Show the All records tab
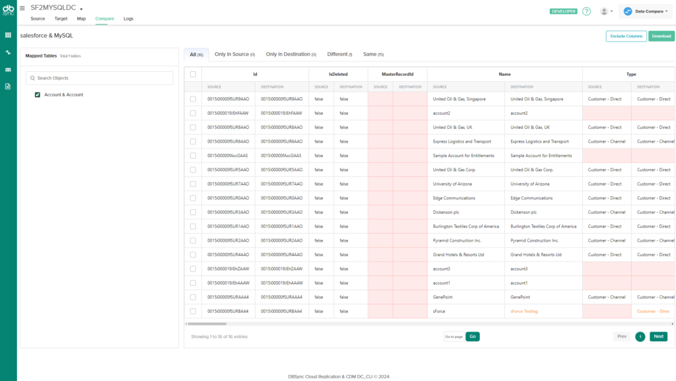 pyautogui.click(x=197, y=55)
